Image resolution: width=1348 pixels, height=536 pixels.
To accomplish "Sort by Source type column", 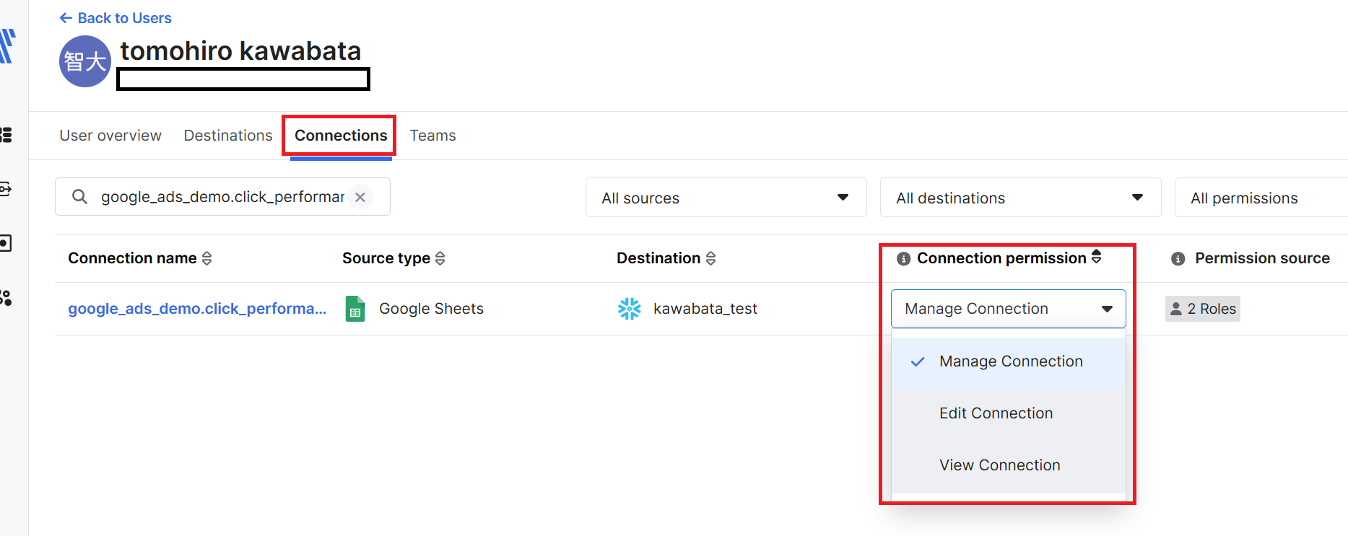I will coord(440,258).
